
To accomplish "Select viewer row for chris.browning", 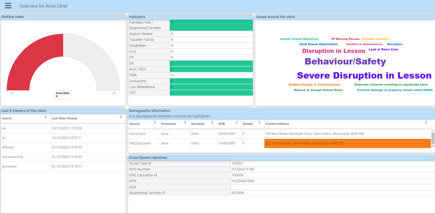I will [x=25, y=157].
